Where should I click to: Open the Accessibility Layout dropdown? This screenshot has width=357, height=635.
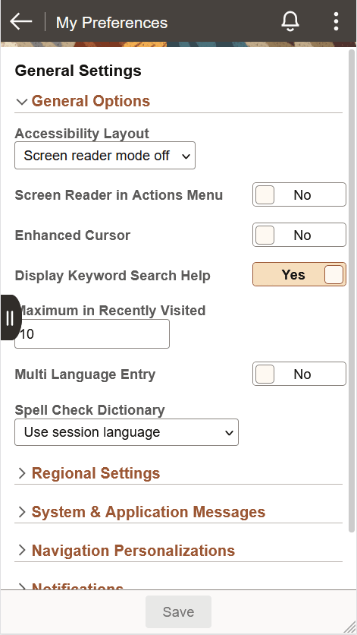point(105,156)
